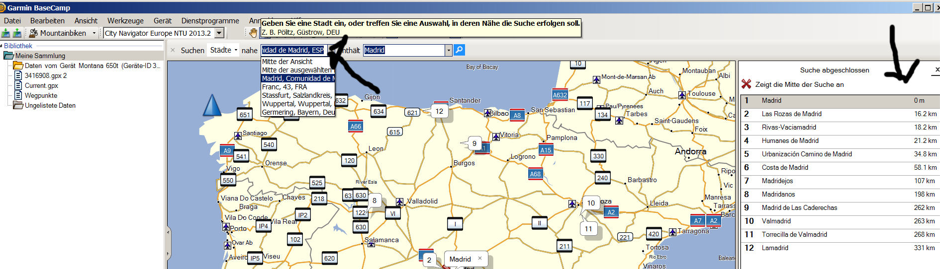Click the red X to clear search center
This screenshot has width=940, height=269.
[746, 84]
